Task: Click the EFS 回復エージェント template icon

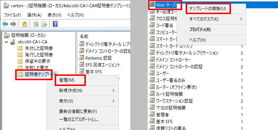Action: (81, 65)
